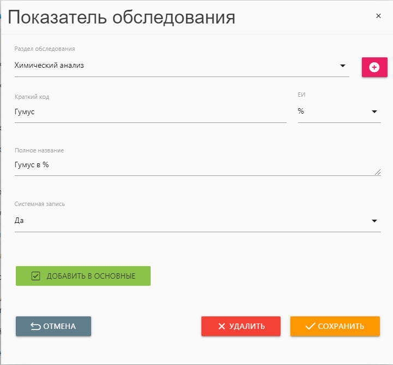The image size is (393, 365).
Task: Click the Показатель обследования dialog title
Action: coord(122,17)
